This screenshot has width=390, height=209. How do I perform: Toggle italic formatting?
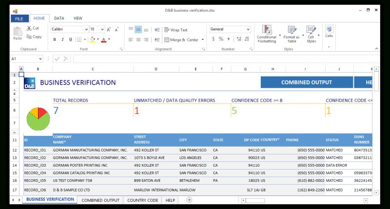[x=62, y=39]
